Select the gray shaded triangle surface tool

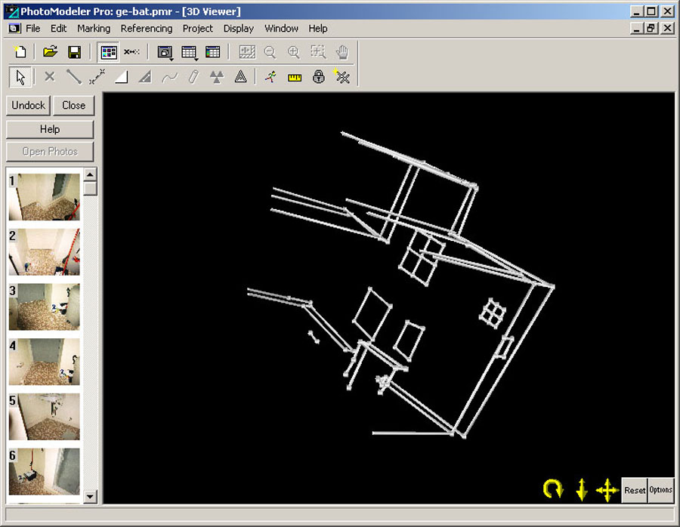[145, 77]
